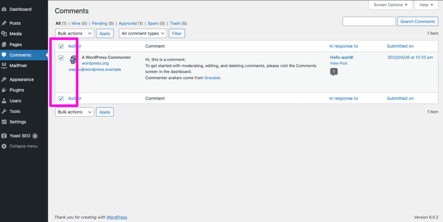Open the Gravatar link in comment
Viewport: 443px width, 222px height.
click(212, 78)
